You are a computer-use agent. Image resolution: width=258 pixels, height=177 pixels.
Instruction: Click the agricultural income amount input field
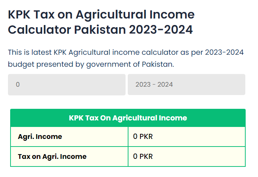coord(67,85)
